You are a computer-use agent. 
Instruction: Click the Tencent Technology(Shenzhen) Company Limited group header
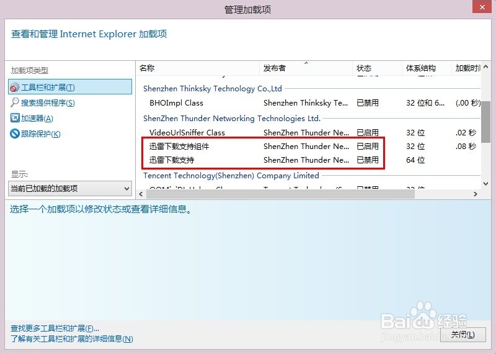(x=231, y=175)
